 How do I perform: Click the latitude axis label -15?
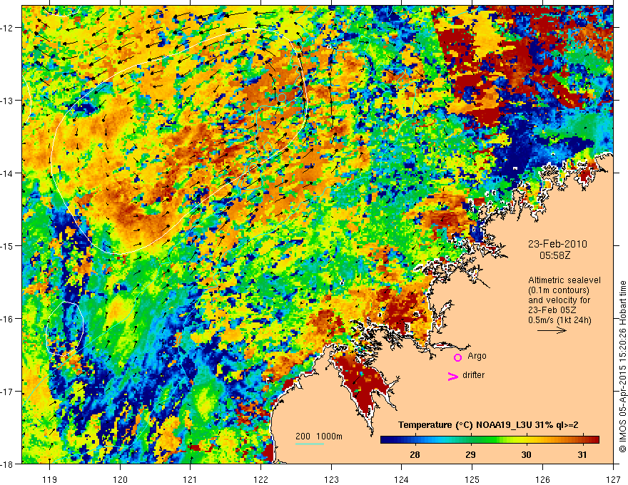(8, 245)
